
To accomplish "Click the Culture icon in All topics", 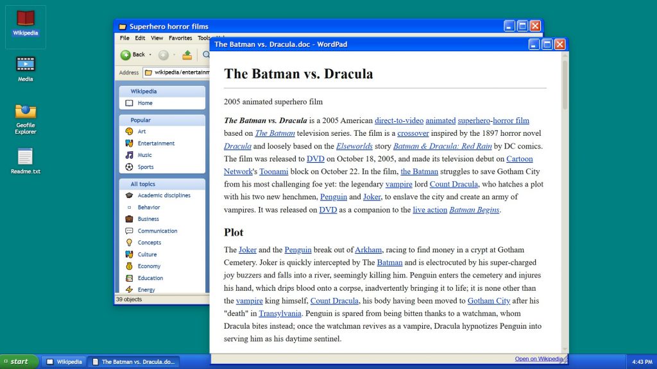I will (129, 254).
